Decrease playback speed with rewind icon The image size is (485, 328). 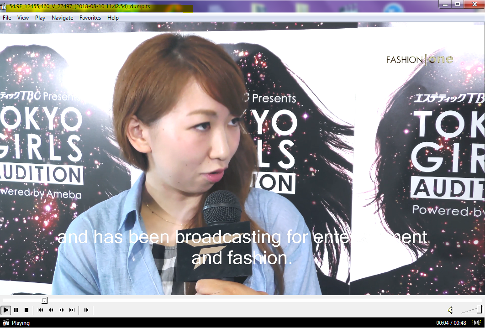tap(51, 310)
